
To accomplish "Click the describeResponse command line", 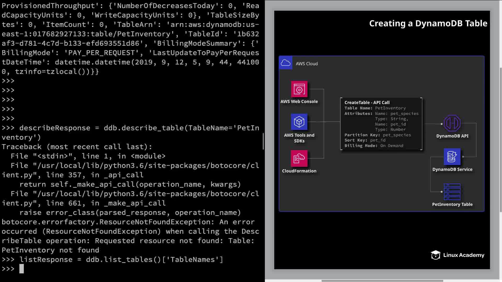I will [139, 128].
